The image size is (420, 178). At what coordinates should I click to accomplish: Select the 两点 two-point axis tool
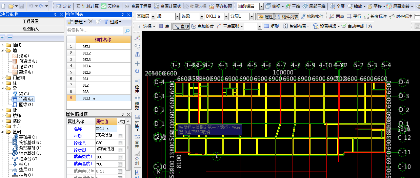(x=337, y=17)
